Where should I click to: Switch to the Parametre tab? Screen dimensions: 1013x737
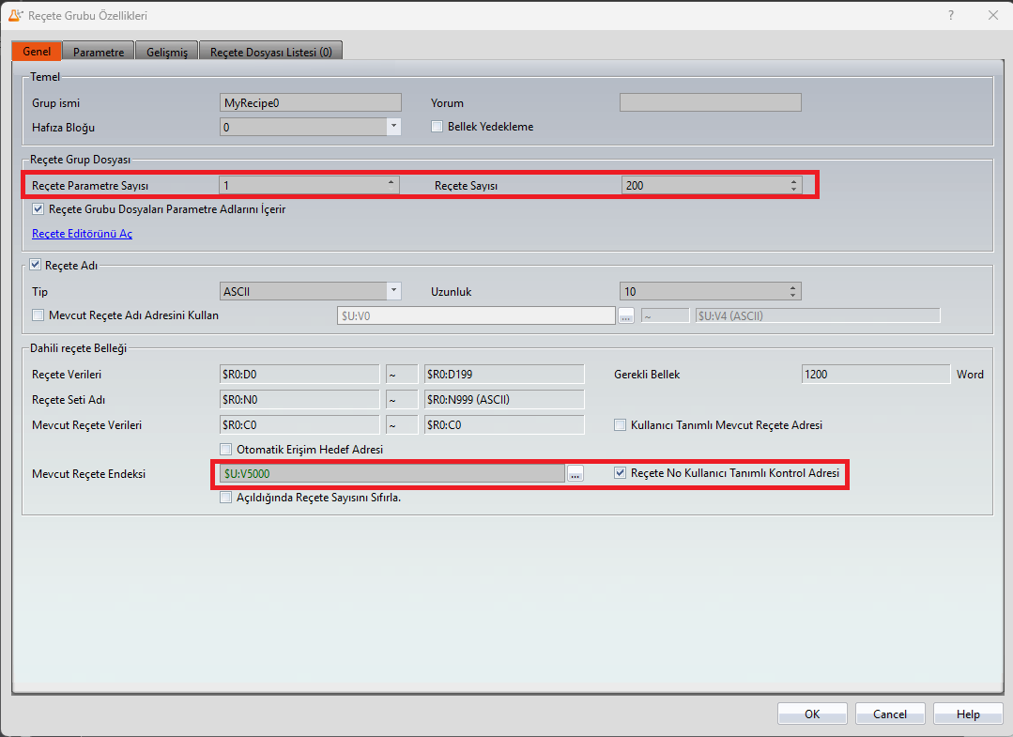99,52
